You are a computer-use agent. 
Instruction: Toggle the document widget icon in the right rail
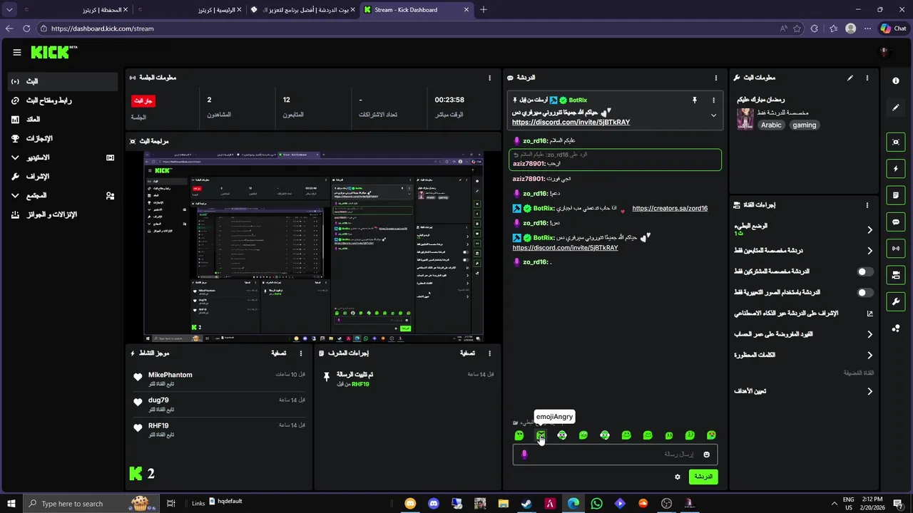point(896,195)
